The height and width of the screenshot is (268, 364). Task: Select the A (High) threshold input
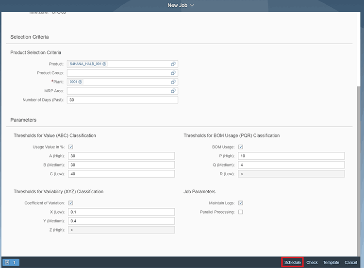pyautogui.click(x=121, y=156)
